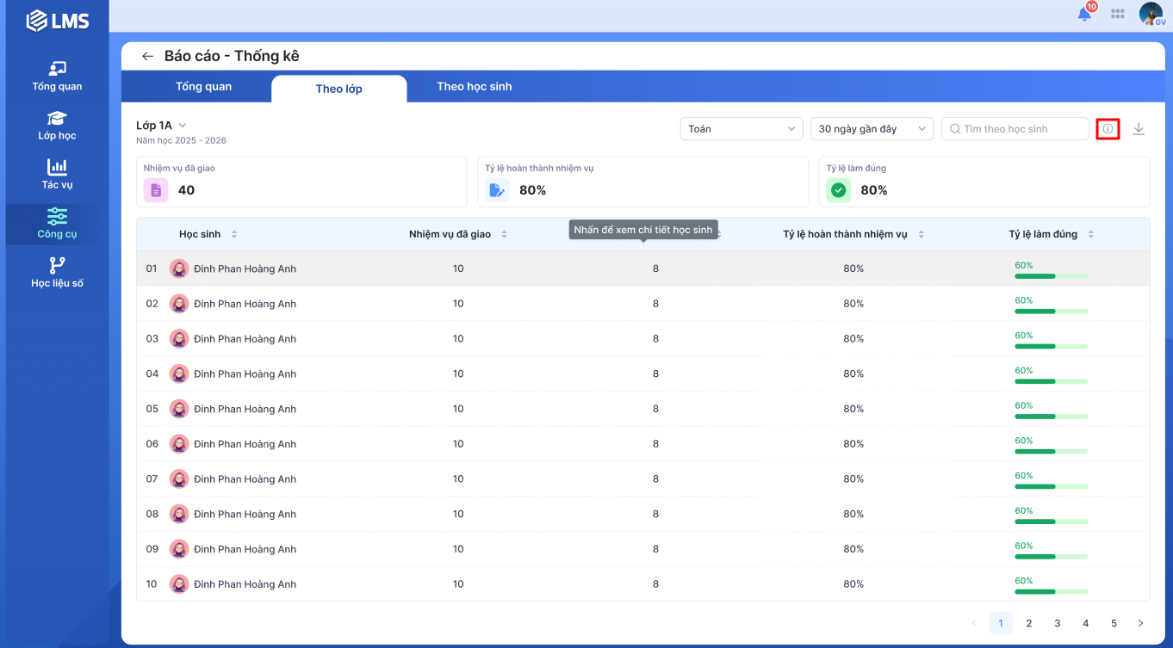Click the next page arrow
The width and height of the screenshot is (1173, 648).
pos(1140,623)
